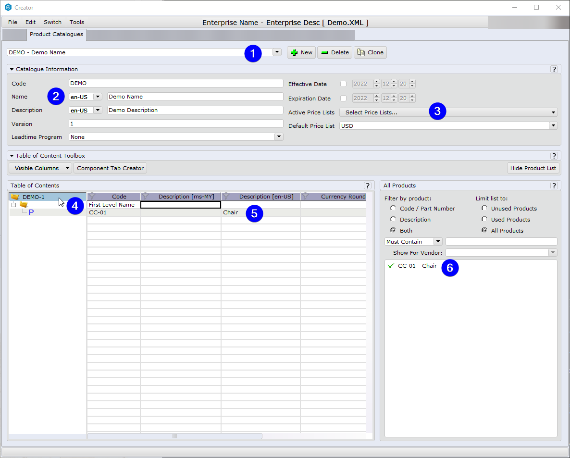This screenshot has height=458, width=570.
Task: Open Description language en-US dropdown
Action: [98, 110]
